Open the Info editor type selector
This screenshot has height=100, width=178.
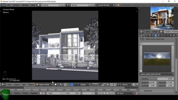tap(3, 5)
